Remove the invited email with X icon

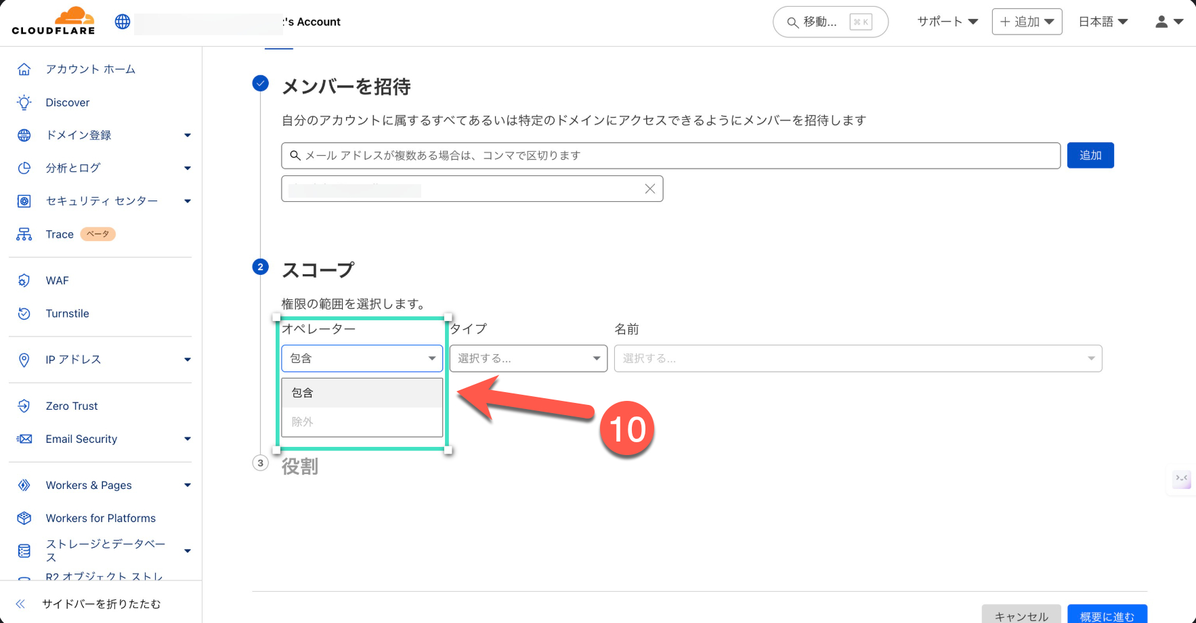(x=649, y=189)
